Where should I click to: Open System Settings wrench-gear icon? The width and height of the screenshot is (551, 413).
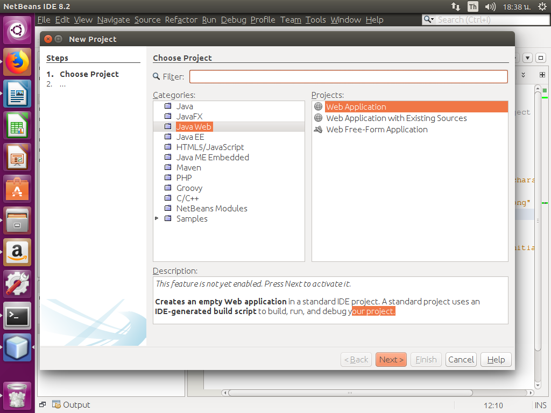(17, 284)
